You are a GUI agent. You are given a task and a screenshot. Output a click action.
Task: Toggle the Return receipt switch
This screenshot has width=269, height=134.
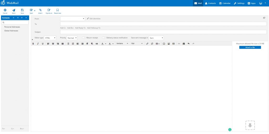tap(84, 38)
